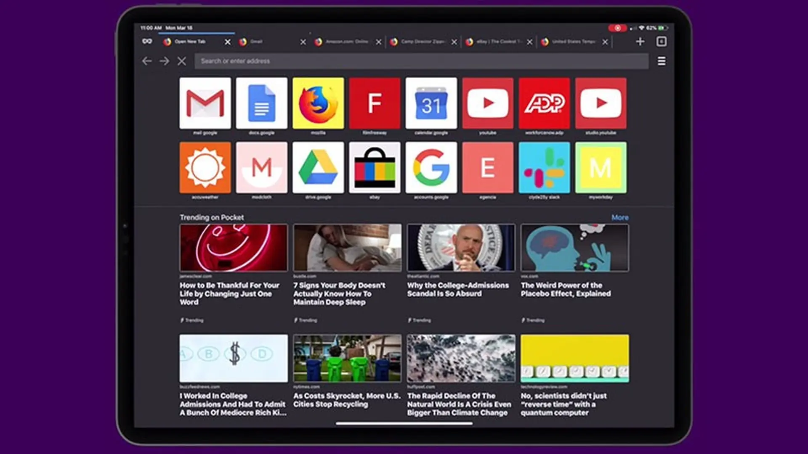This screenshot has height=454, width=808.
Task: Close the Open New Tab tab
Action: tap(228, 42)
